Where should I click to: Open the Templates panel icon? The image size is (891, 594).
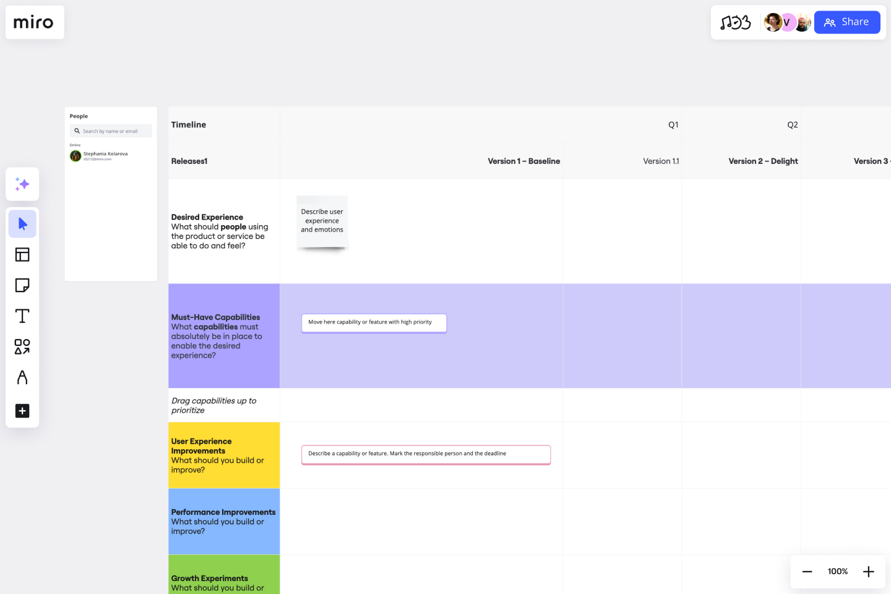click(x=22, y=254)
